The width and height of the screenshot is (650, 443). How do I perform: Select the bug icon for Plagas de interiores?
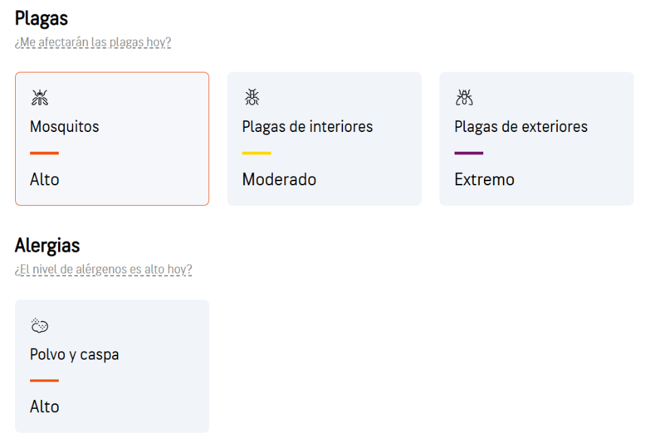click(252, 97)
